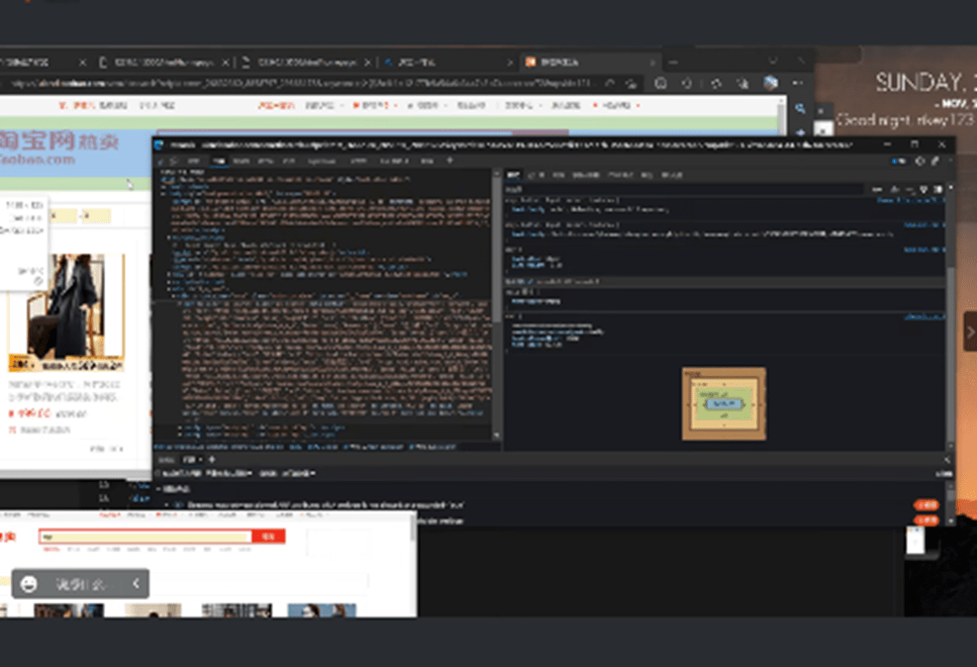Image resolution: width=977 pixels, height=667 pixels.
Task: Toggle device emulation icon in DevTools
Action: pos(174,161)
